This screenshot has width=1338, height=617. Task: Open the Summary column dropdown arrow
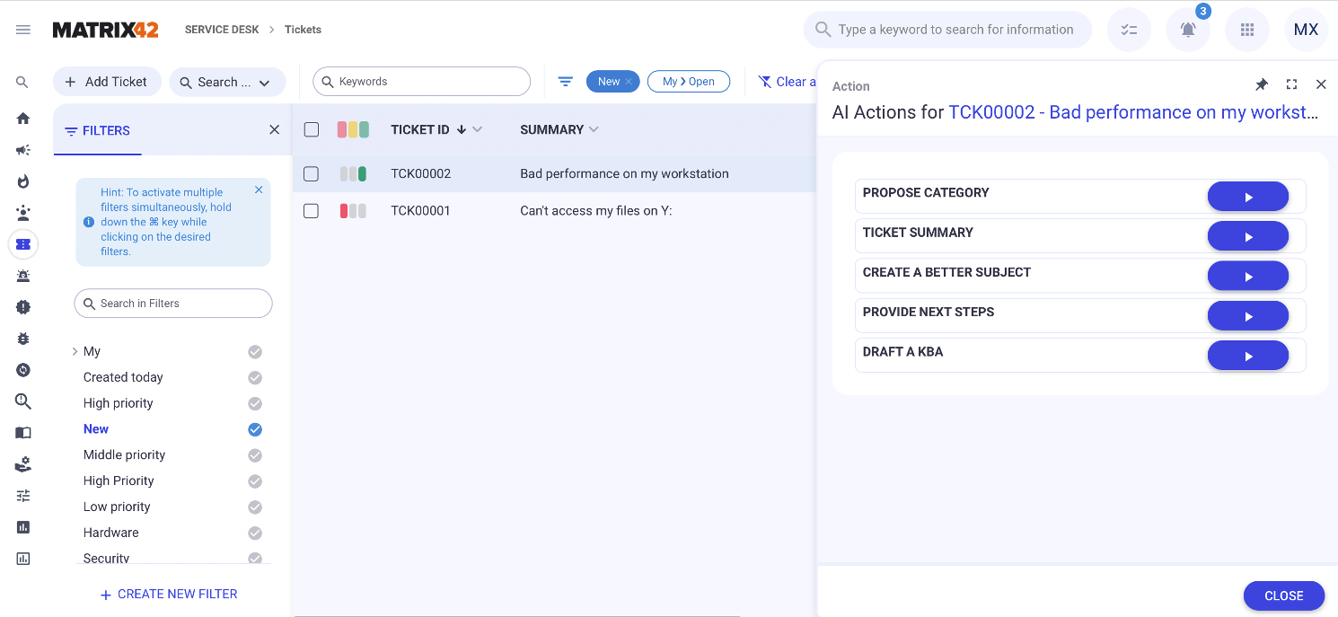pyautogui.click(x=594, y=130)
